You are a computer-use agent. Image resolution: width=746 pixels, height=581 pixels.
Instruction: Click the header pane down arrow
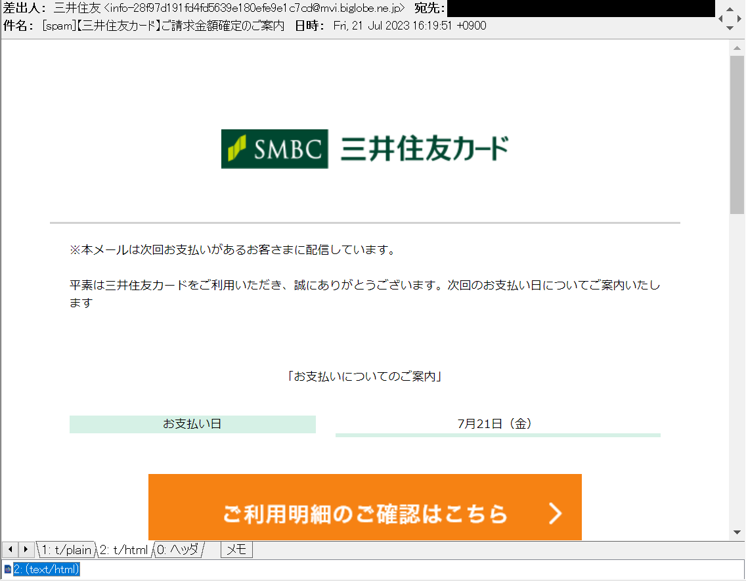(730, 28)
